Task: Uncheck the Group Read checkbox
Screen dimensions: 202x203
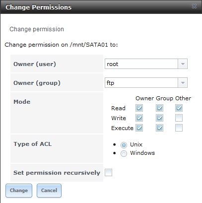Action: pos(159,108)
